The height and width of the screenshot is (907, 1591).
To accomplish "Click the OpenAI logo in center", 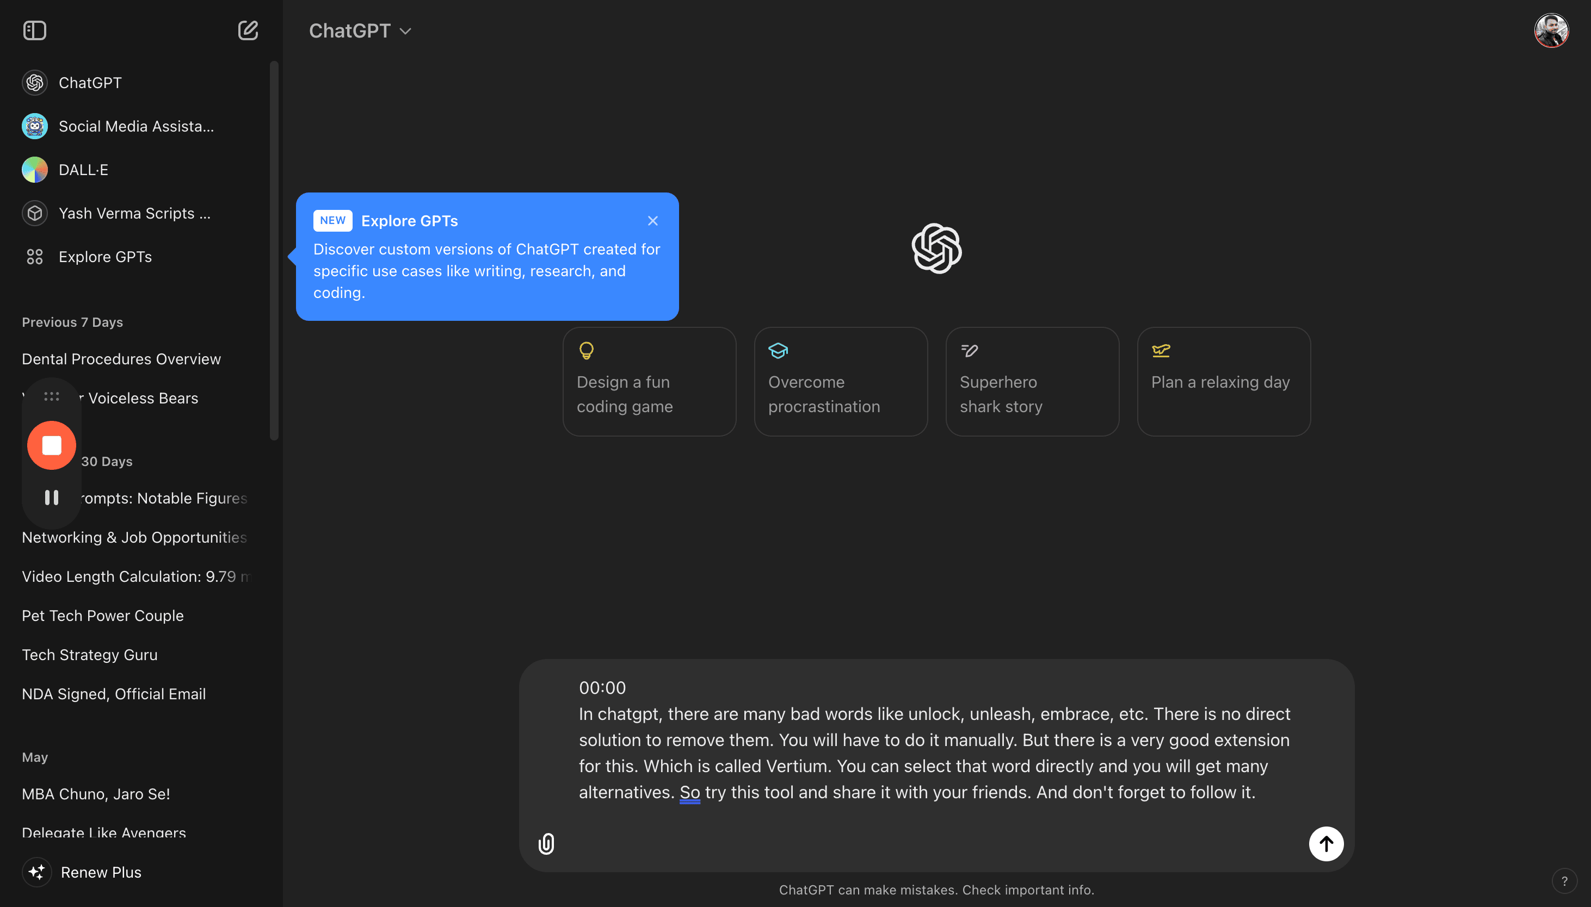I will tap(936, 248).
